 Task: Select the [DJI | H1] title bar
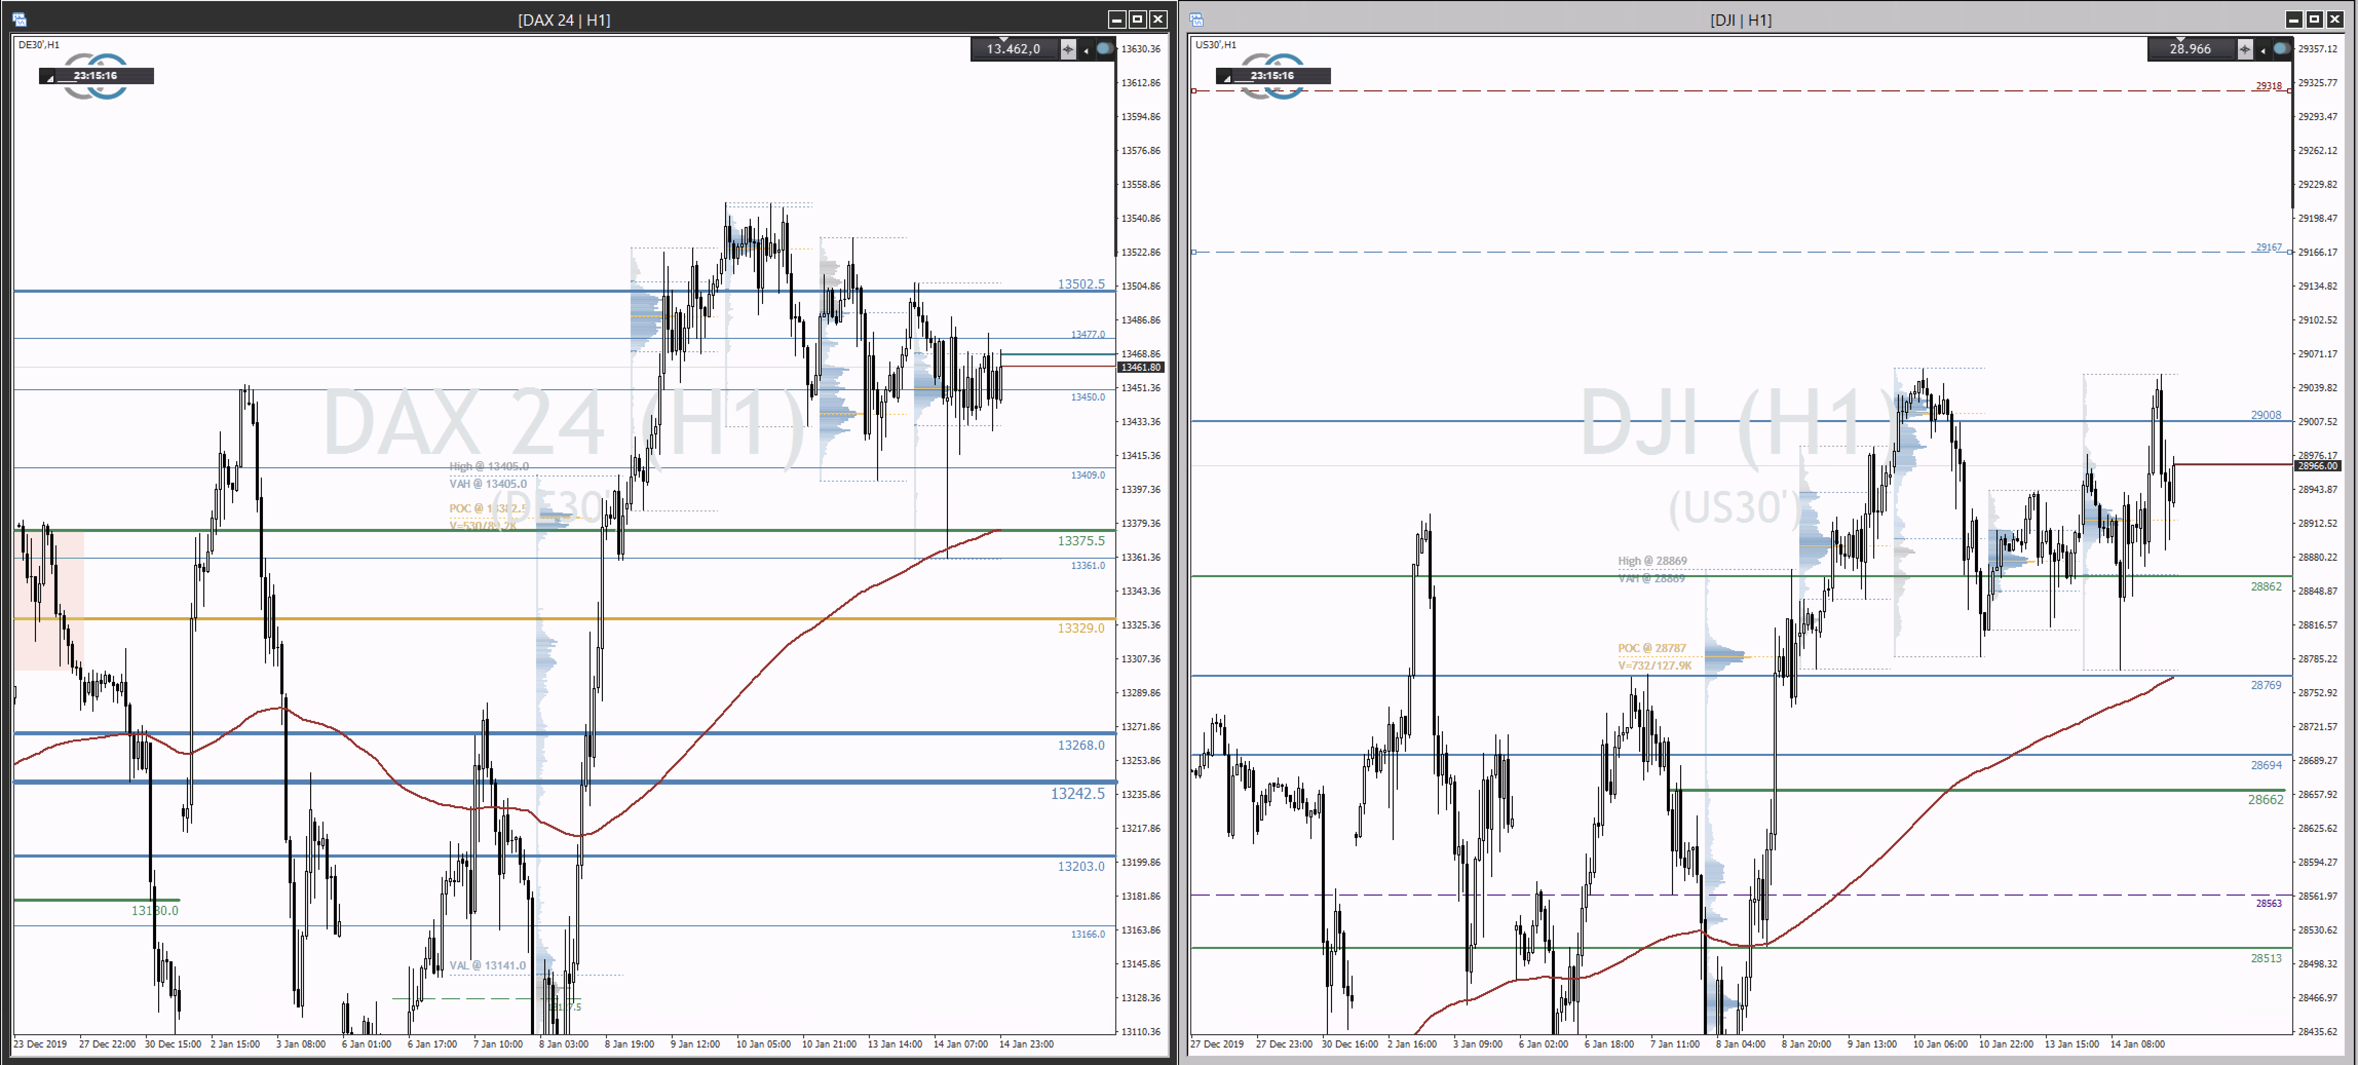pos(1740,19)
